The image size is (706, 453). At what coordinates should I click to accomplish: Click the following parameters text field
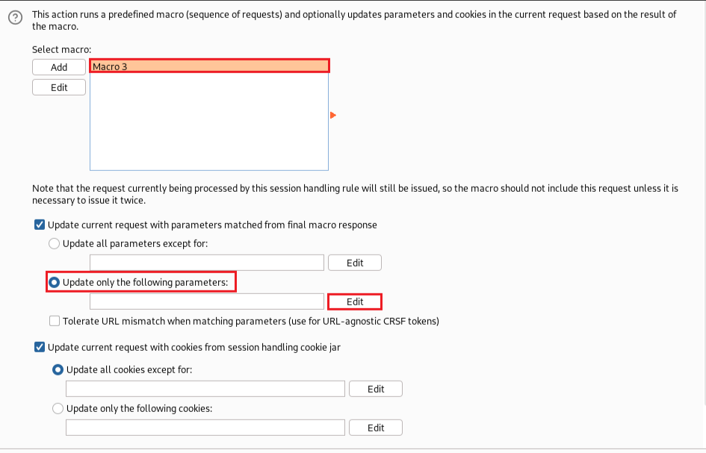[x=207, y=302]
